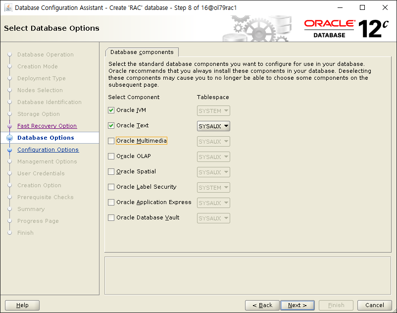Click the Storage Option step
Viewport: 397px width, 313px height.
coord(39,114)
